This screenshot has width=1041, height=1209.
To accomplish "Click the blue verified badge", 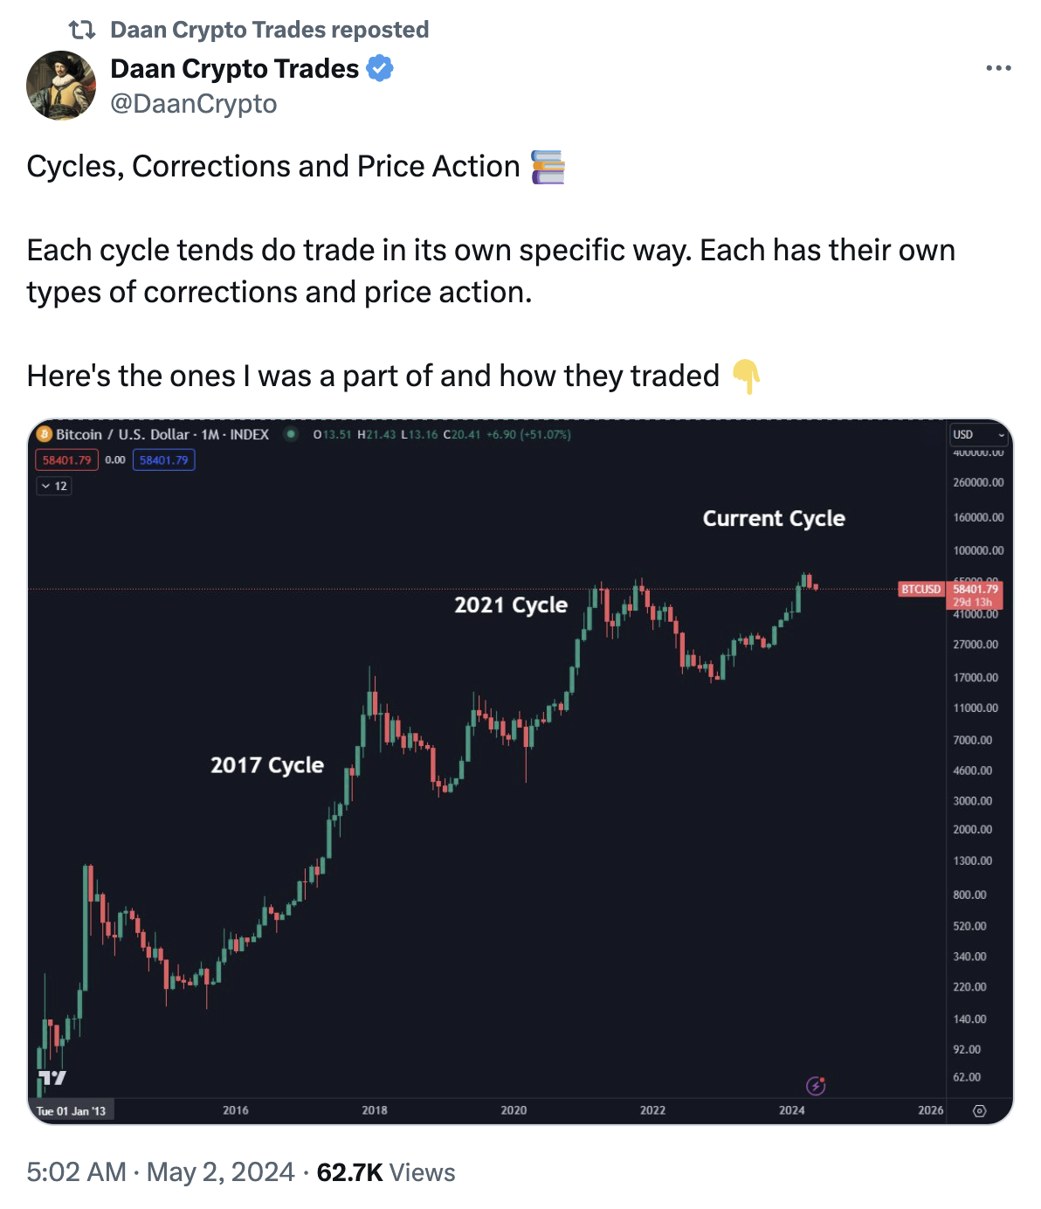I will point(380,68).
